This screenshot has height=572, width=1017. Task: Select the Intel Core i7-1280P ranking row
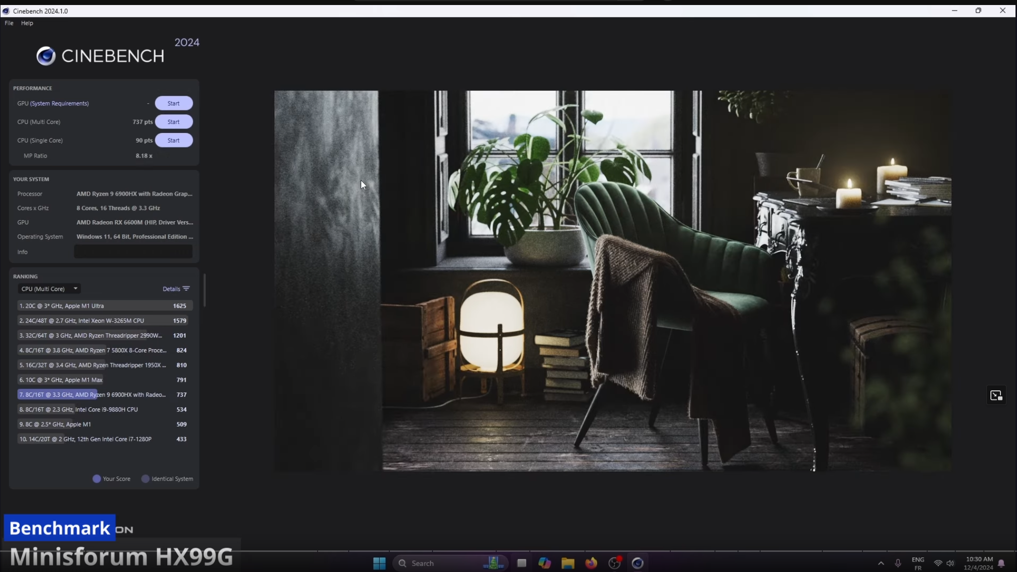click(105, 439)
